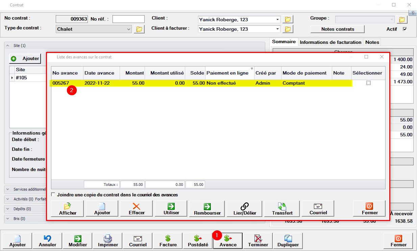Switch to Informations de facturation tab
The height and width of the screenshot is (251, 417).
[330, 42]
